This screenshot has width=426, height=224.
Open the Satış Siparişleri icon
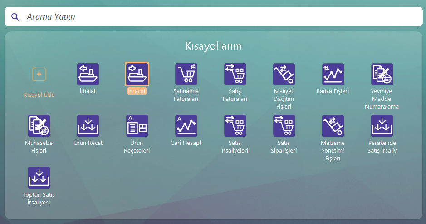(284, 126)
